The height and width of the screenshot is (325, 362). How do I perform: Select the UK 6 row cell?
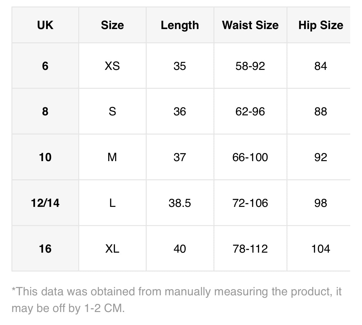pyautogui.click(x=45, y=66)
